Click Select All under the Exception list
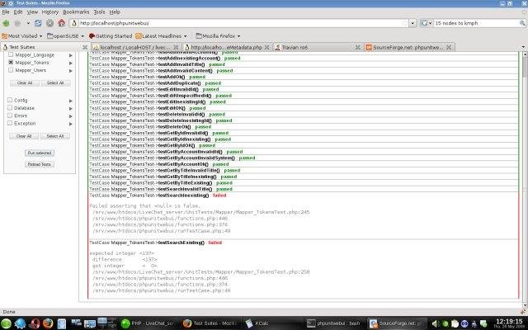The height and width of the screenshot is (330, 528). click(55, 136)
